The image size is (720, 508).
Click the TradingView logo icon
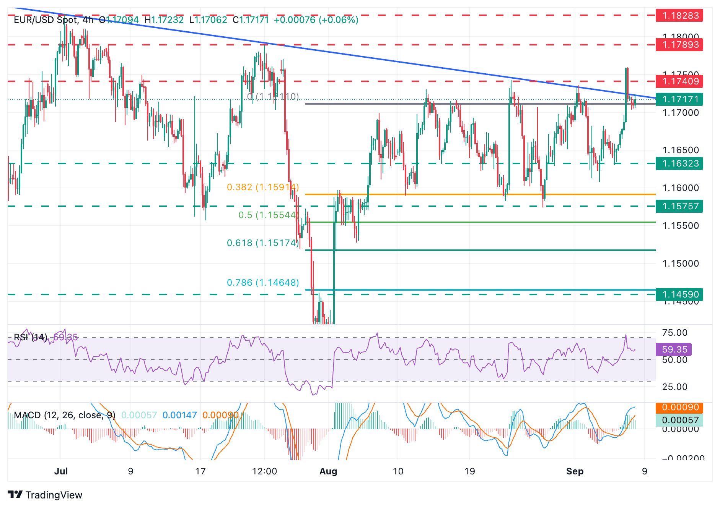click(15, 495)
